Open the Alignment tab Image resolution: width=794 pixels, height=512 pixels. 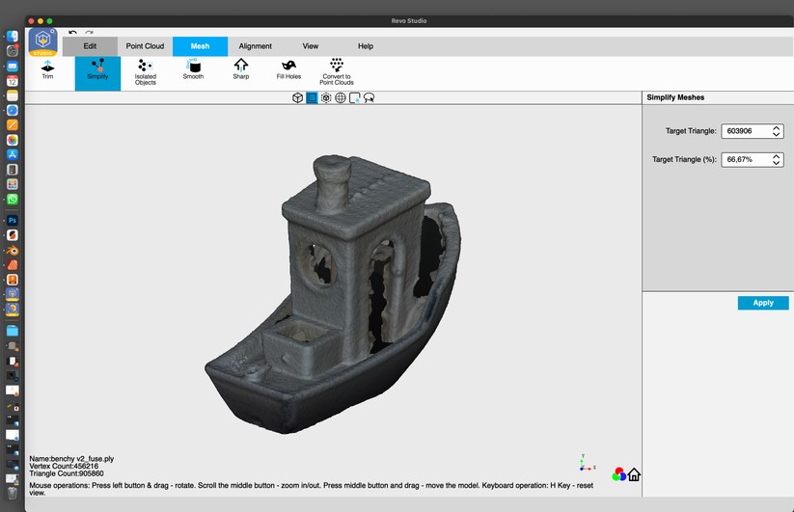[256, 46]
